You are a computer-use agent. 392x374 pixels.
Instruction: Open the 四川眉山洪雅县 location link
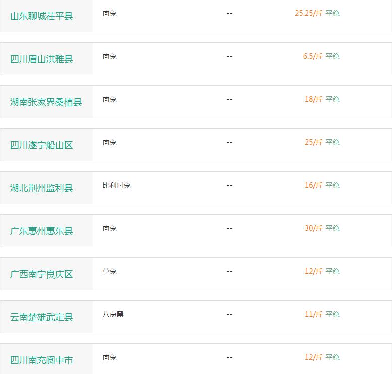click(x=42, y=59)
